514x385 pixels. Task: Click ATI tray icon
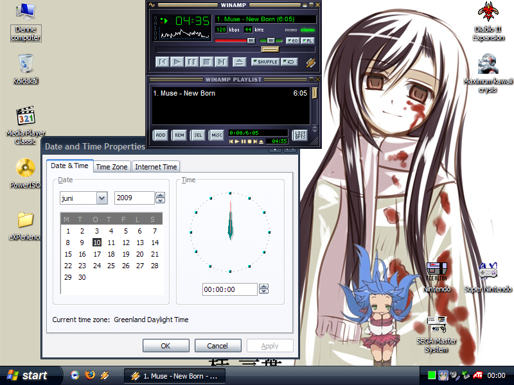click(477, 375)
